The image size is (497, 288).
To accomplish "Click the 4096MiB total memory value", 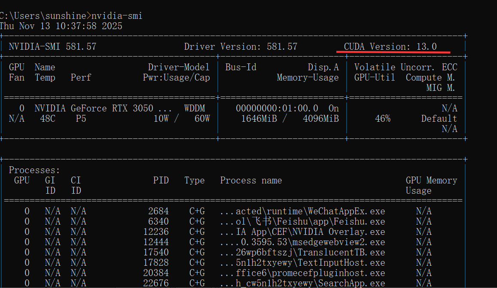I will pyautogui.click(x=321, y=119).
